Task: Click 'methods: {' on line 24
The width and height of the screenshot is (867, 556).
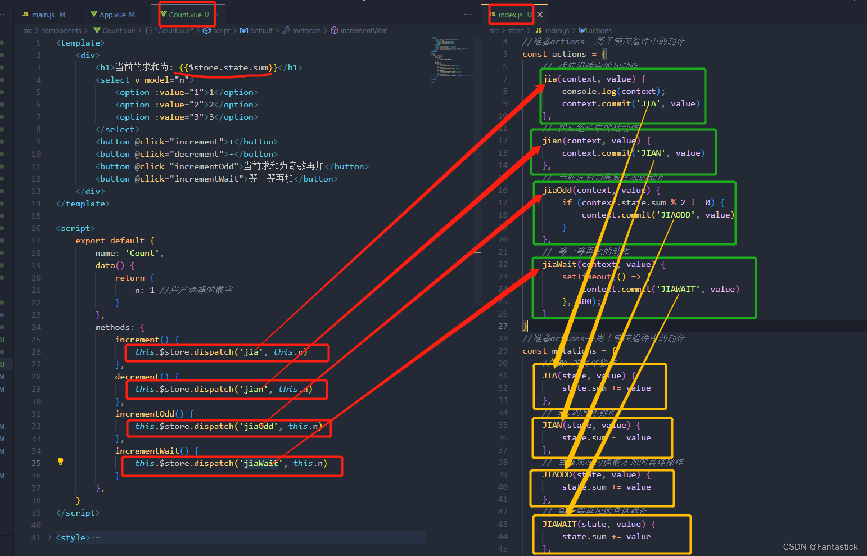Action: tap(120, 327)
